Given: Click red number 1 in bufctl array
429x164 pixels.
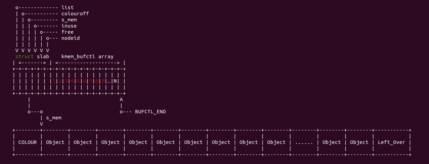Looking at the screenshot, I should (54, 81).
